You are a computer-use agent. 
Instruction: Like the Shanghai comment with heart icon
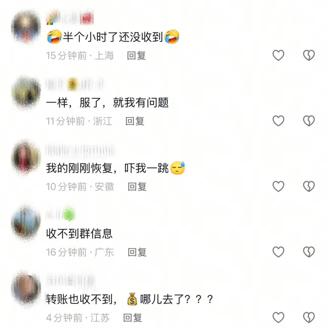278,55
